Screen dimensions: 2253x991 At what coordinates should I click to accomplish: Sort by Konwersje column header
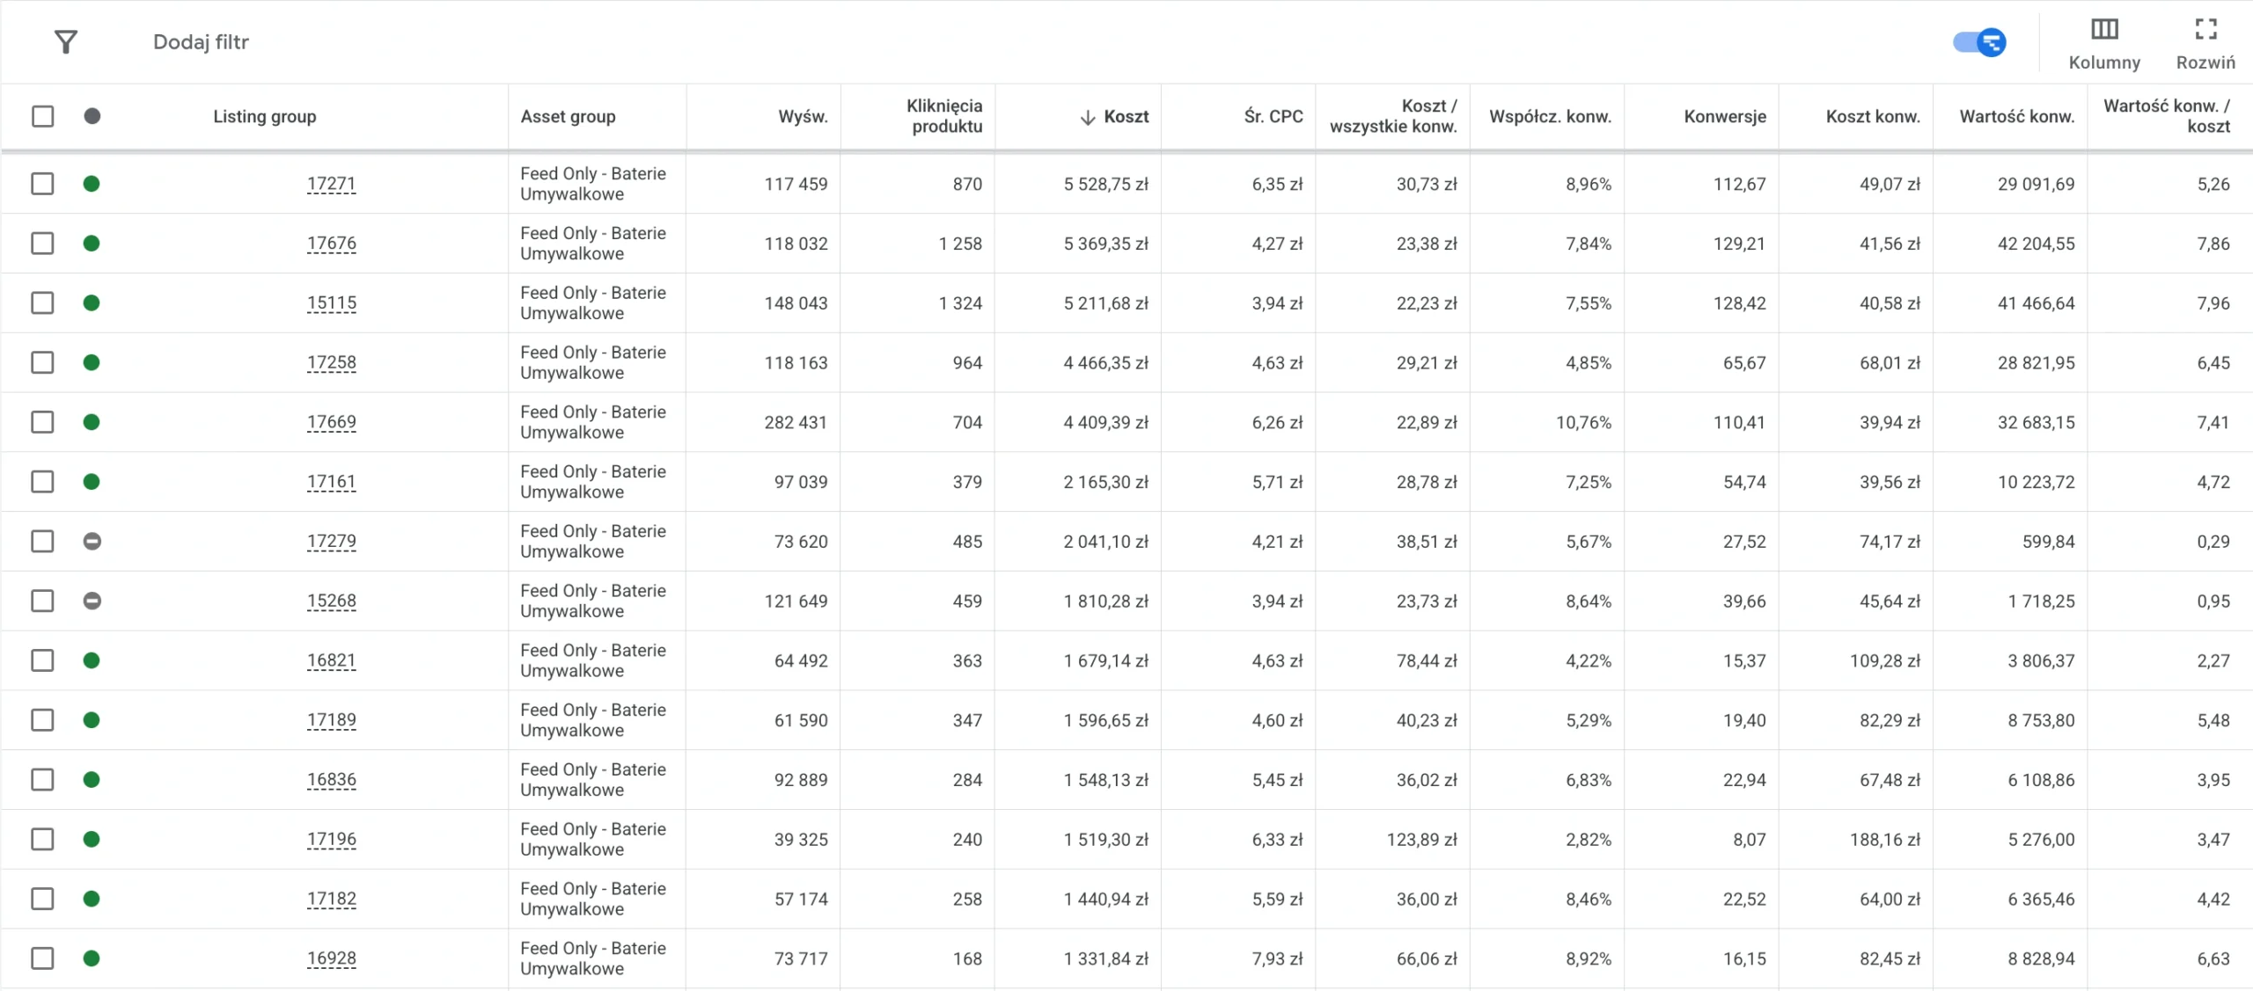pyautogui.click(x=1724, y=117)
